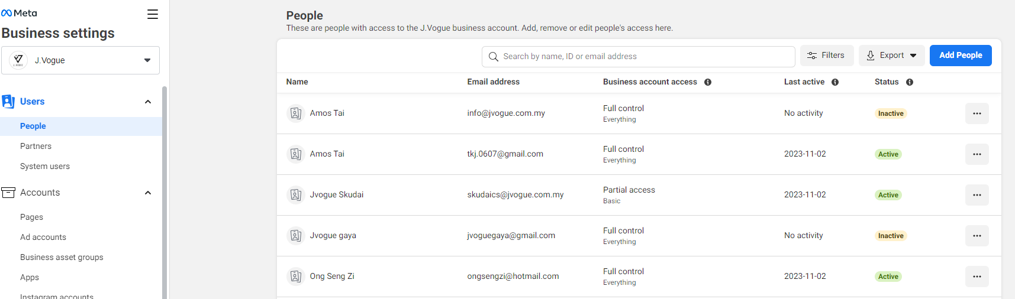Viewport: 1015px width, 299px height.
Task: Click the search by name or email field
Action: click(x=638, y=57)
